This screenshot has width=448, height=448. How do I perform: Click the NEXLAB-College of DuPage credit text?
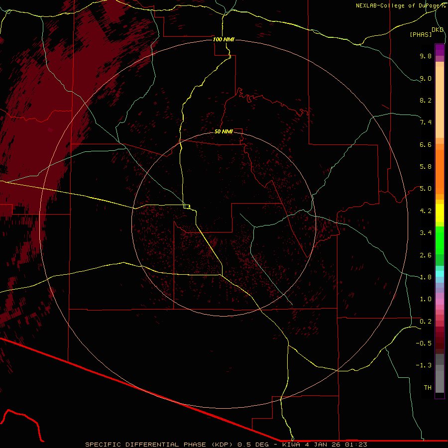400,5
